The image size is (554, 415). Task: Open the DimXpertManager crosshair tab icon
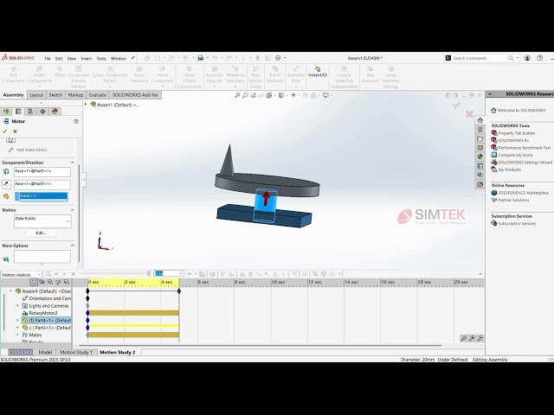42,112
